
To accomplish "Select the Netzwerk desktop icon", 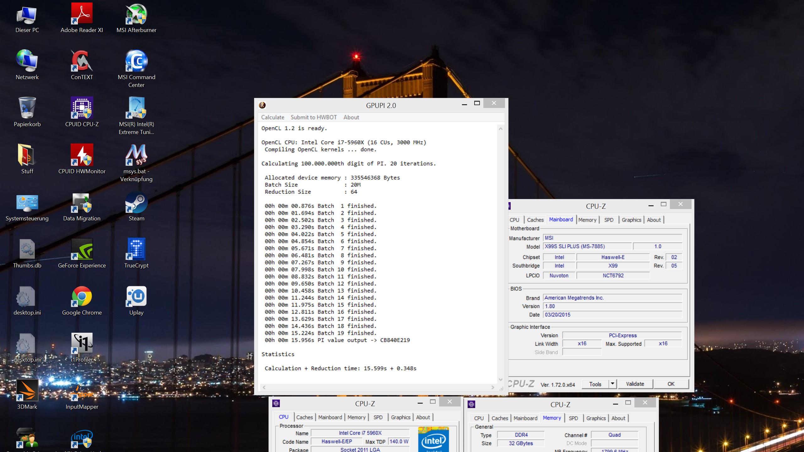I will point(27,65).
